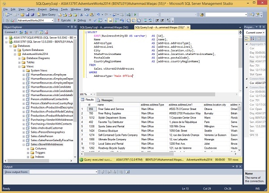
Task: Switch to the Messages tab
Action: pos(106,100)
